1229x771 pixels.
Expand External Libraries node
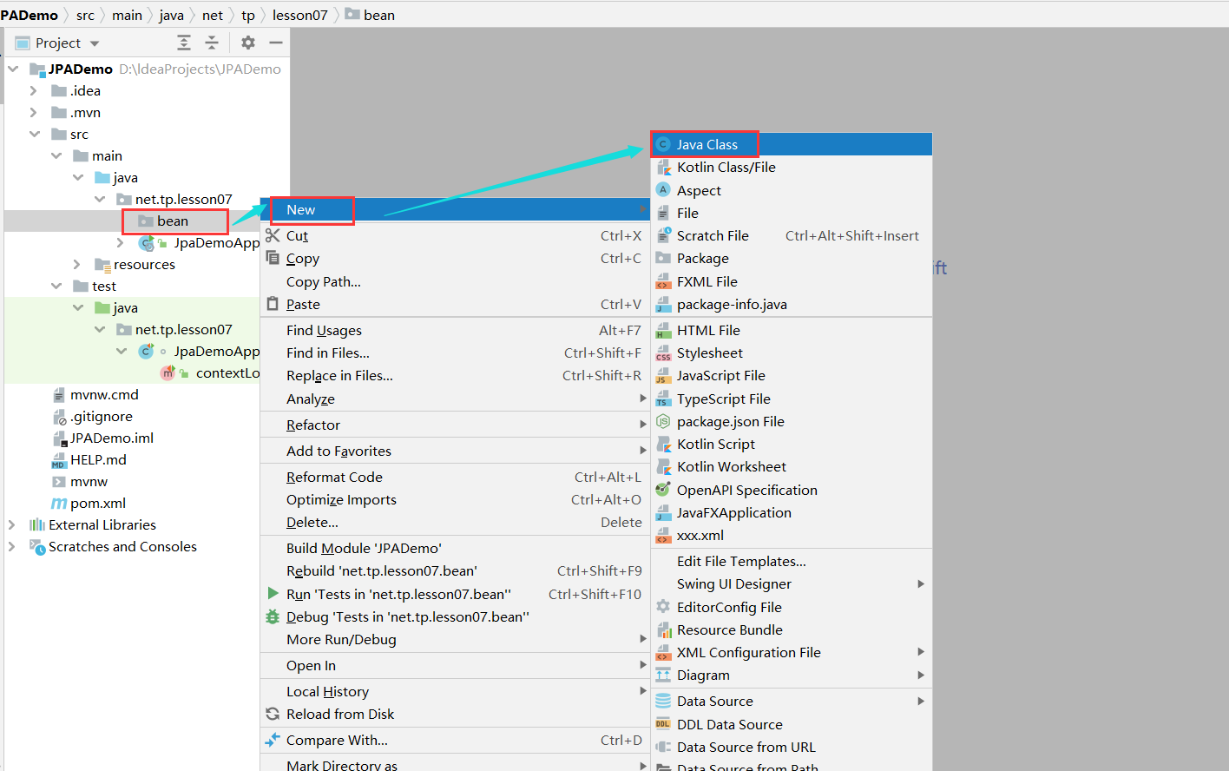click(11, 524)
